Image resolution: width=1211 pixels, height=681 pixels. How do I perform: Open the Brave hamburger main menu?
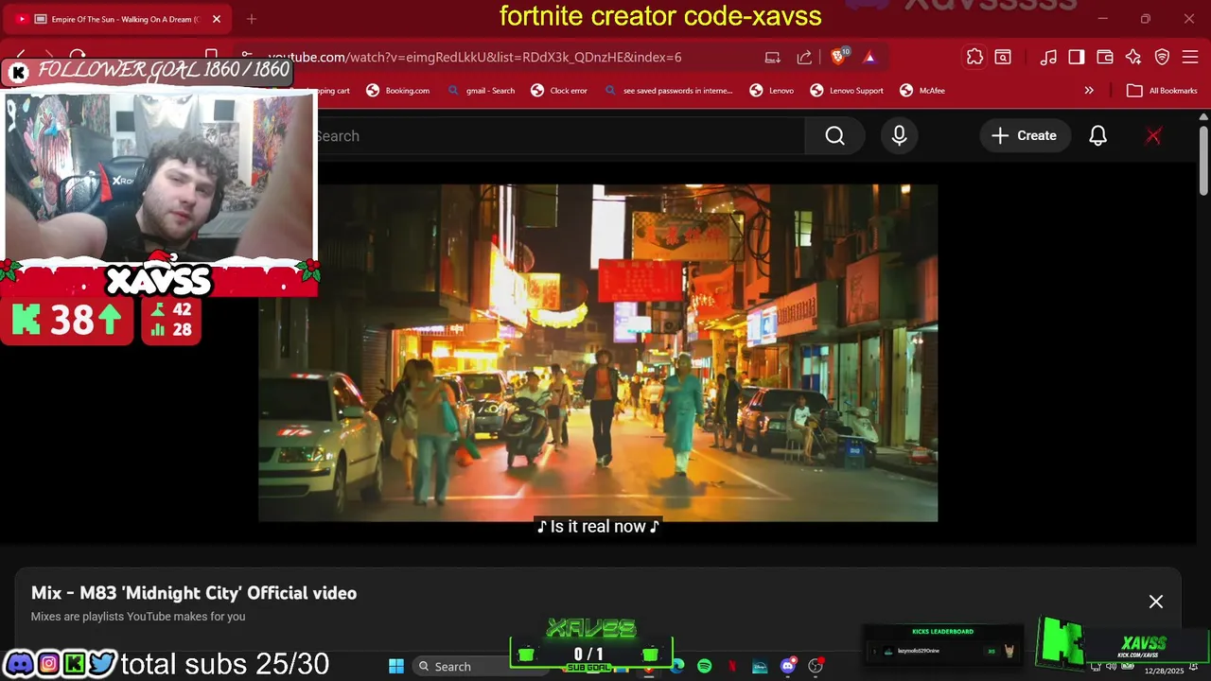click(x=1190, y=57)
